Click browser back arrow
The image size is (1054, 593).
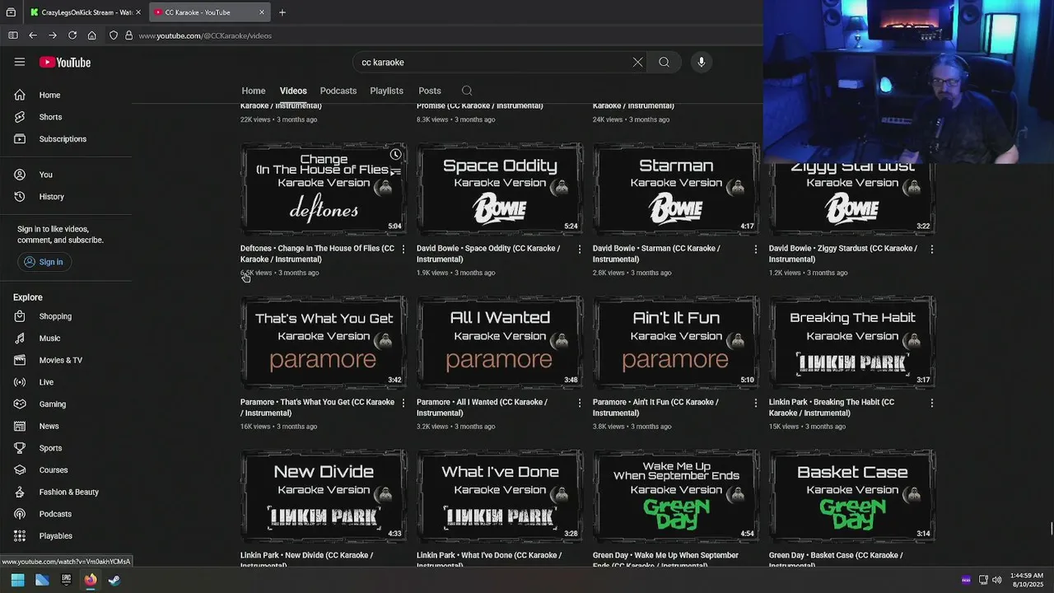click(x=33, y=35)
